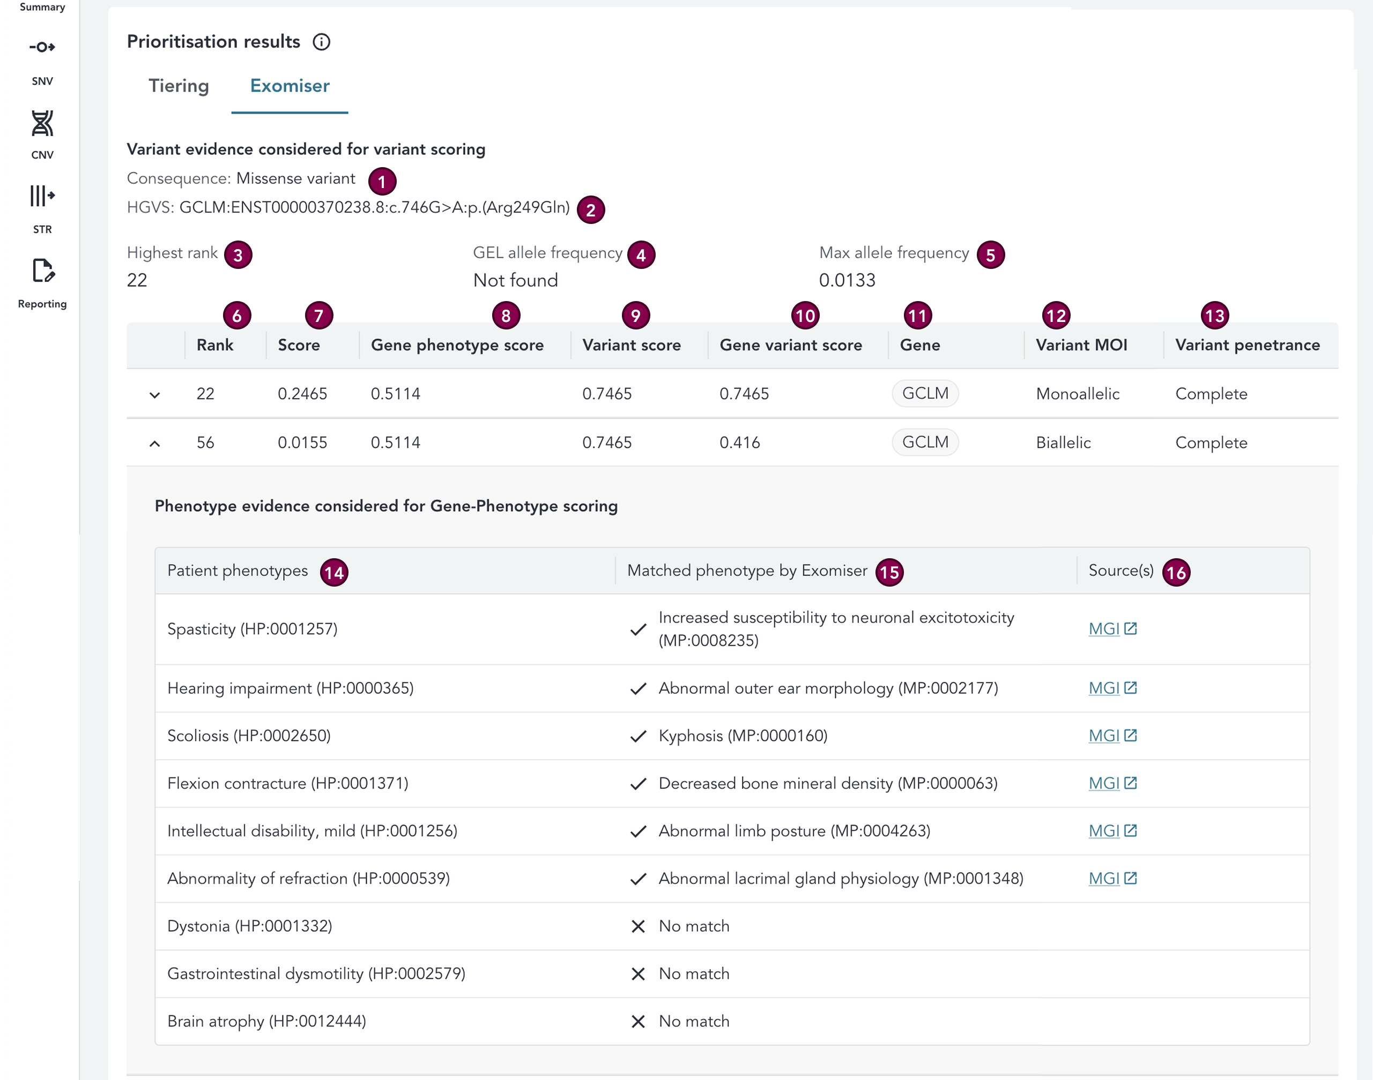The image size is (1373, 1080).
Task: Open the MGI link for Hearing impairment
Action: (1105, 688)
